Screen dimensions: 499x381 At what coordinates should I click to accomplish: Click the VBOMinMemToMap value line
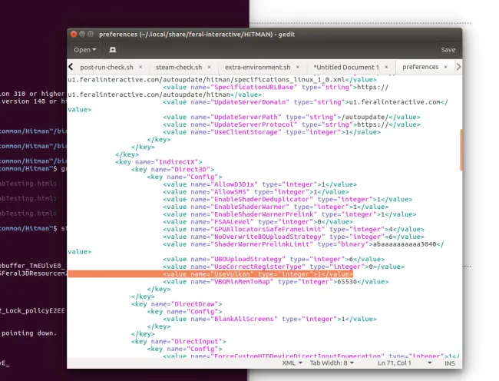[276, 282]
